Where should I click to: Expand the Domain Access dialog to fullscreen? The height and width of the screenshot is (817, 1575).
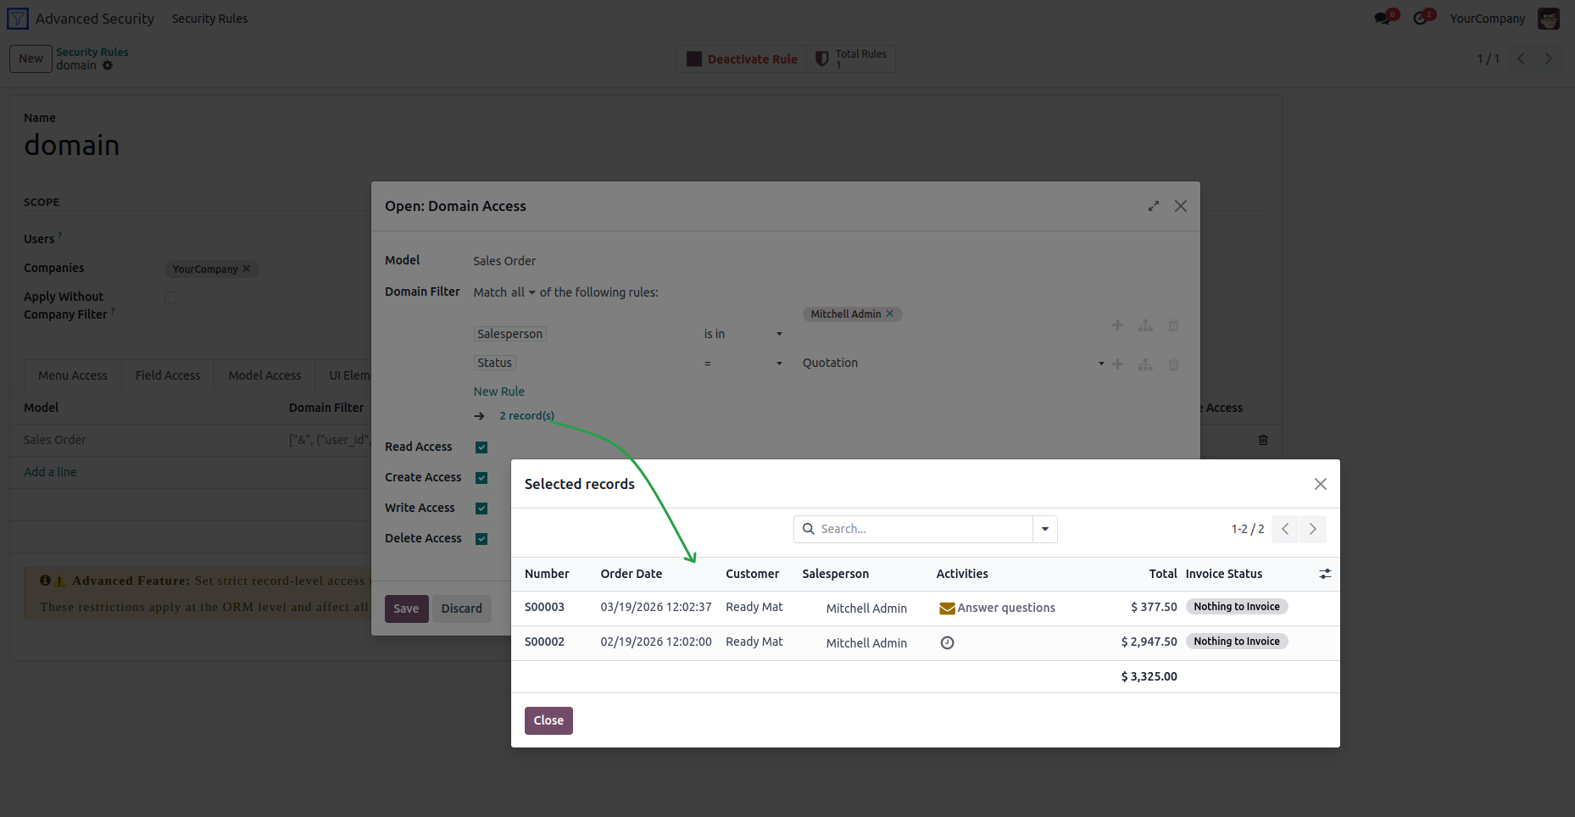coord(1154,206)
